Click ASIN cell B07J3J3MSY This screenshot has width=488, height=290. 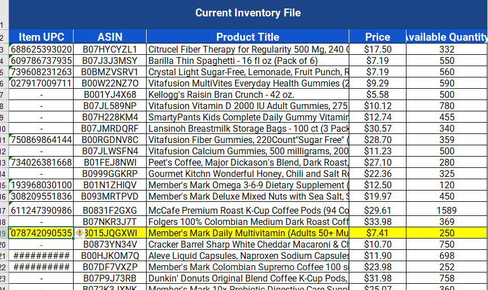tap(110, 60)
